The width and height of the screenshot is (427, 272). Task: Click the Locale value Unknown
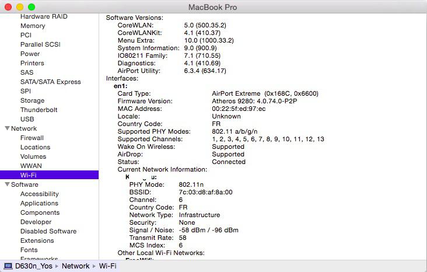[226, 116]
